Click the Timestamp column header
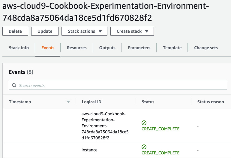The width and height of the screenshot is (231, 158). pos(20,102)
